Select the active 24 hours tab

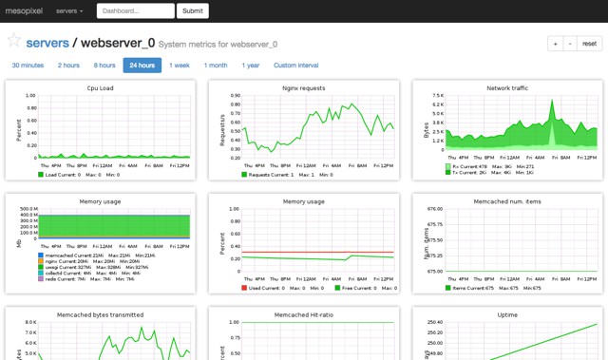pos(142,66)
